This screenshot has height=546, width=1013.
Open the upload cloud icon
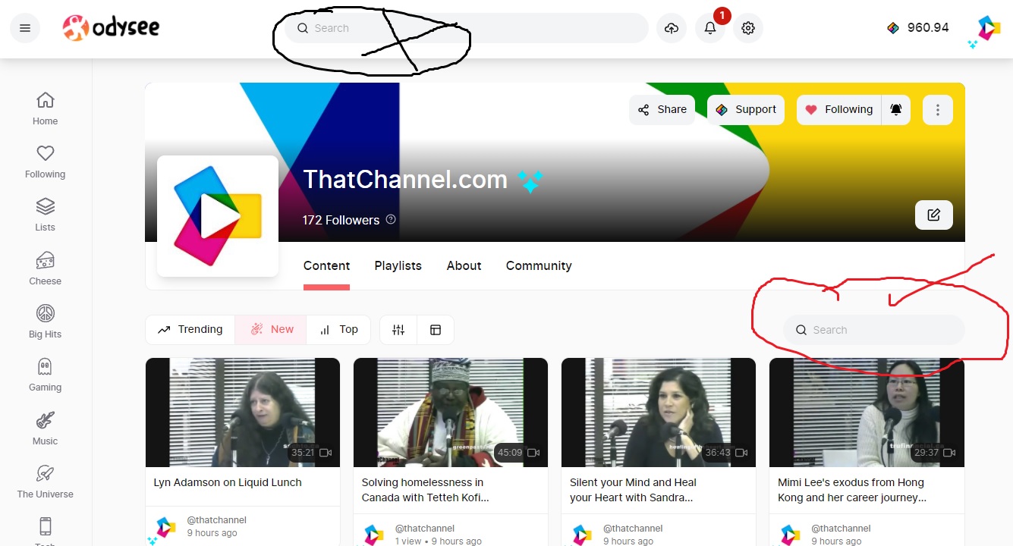click(672, 28)
